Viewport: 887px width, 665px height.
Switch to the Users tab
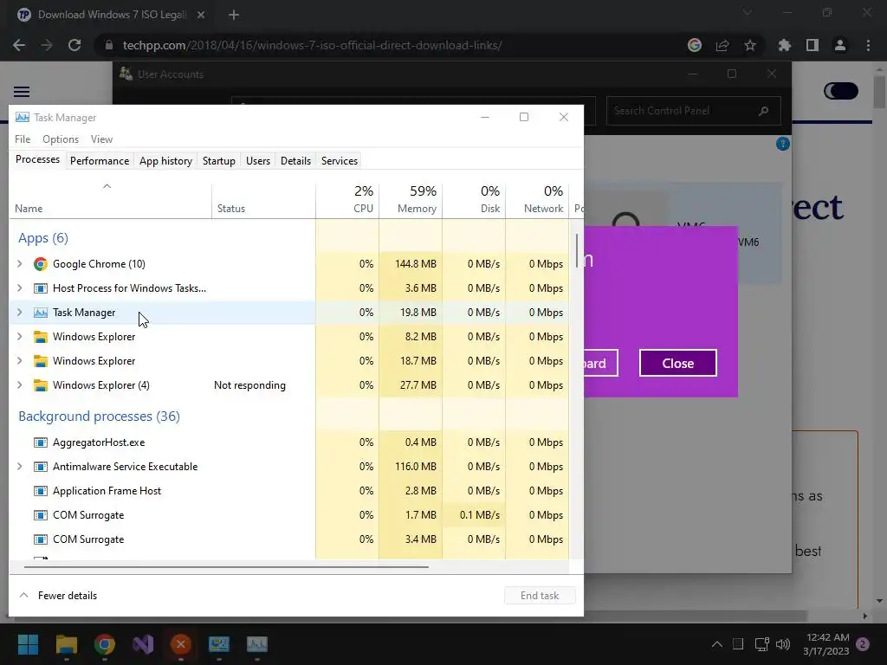pos(258,160)
